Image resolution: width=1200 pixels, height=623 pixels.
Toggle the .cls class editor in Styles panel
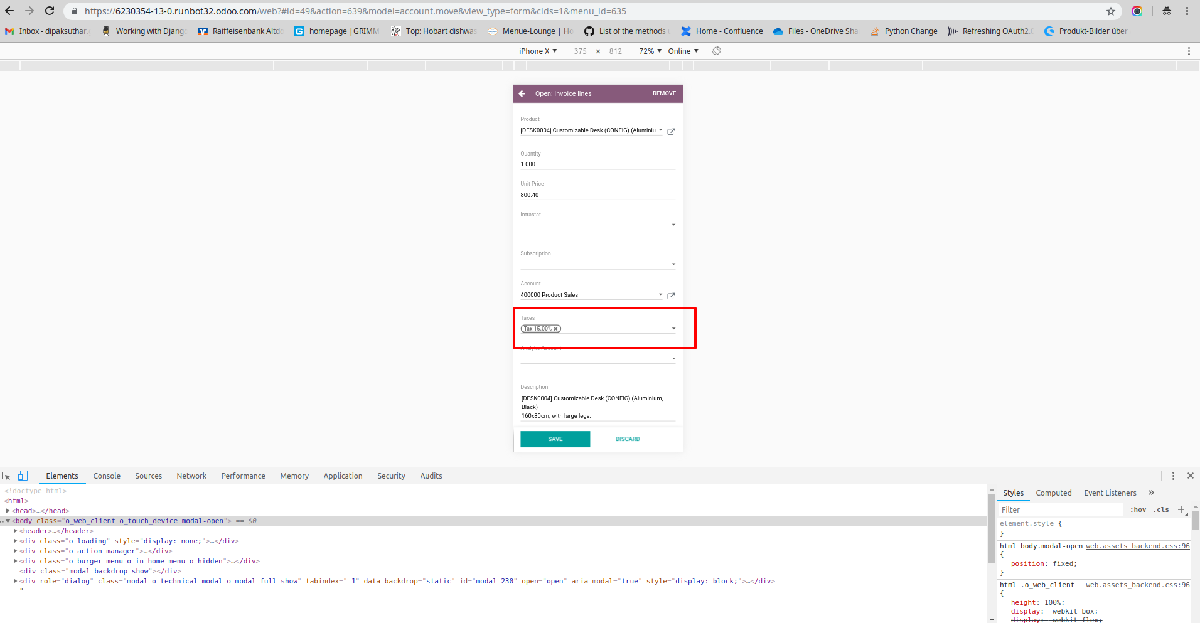coord(1161,509)
